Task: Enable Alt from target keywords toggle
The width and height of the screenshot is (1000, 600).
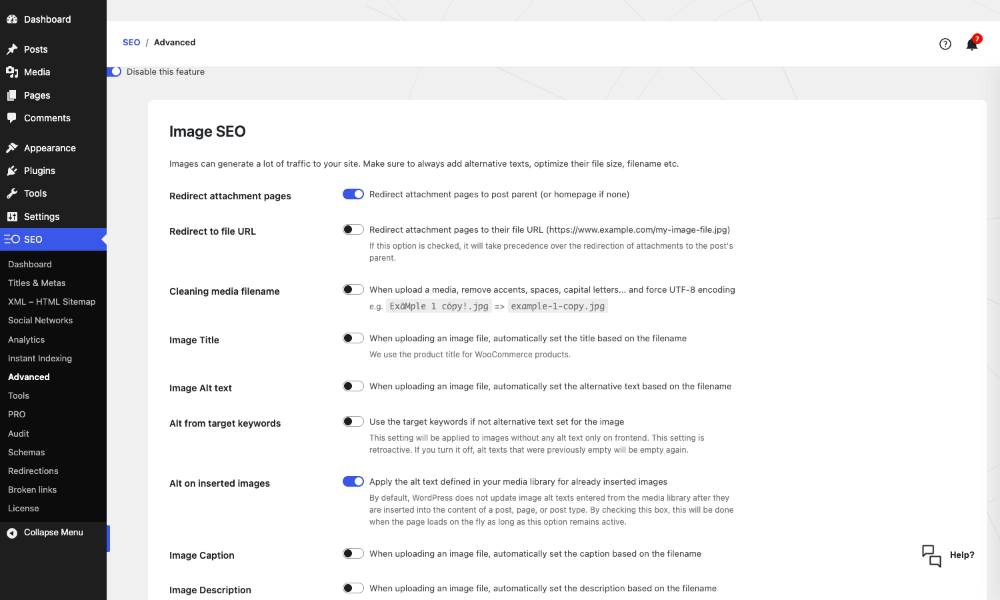Action: point(353,421)
